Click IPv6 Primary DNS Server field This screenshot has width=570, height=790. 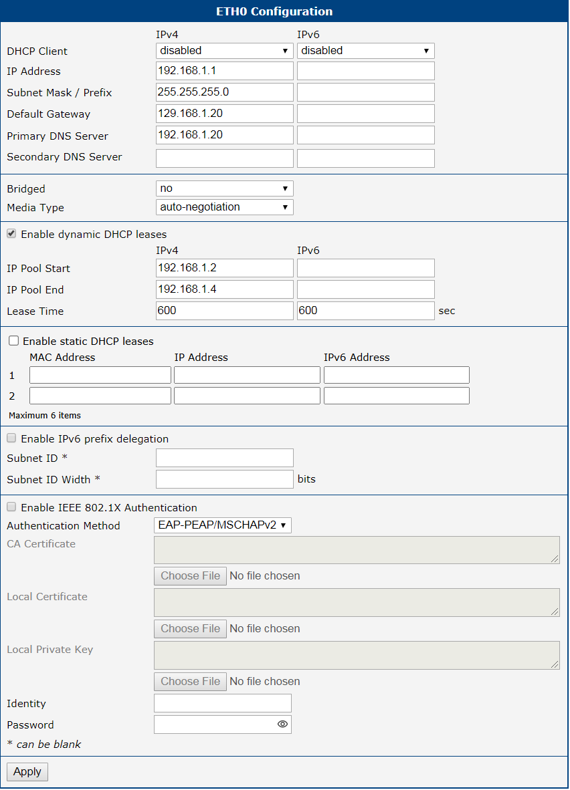point(366,135)
